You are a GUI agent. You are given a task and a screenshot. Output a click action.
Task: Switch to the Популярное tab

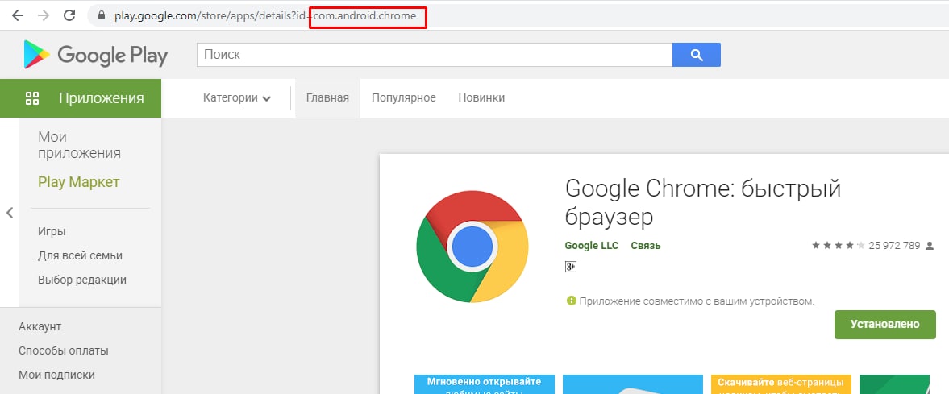404,98
